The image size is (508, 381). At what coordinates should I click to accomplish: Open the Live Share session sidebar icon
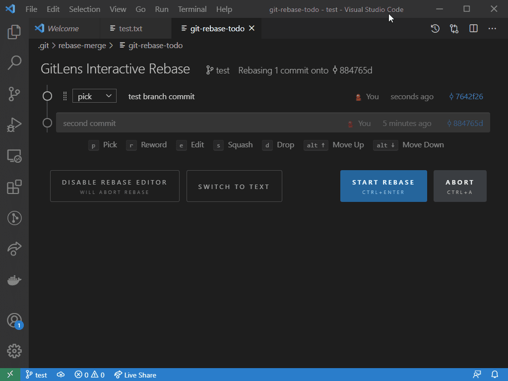[14, 249]
